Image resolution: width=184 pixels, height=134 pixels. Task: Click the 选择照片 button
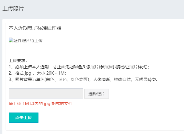[x=97, y=93]
